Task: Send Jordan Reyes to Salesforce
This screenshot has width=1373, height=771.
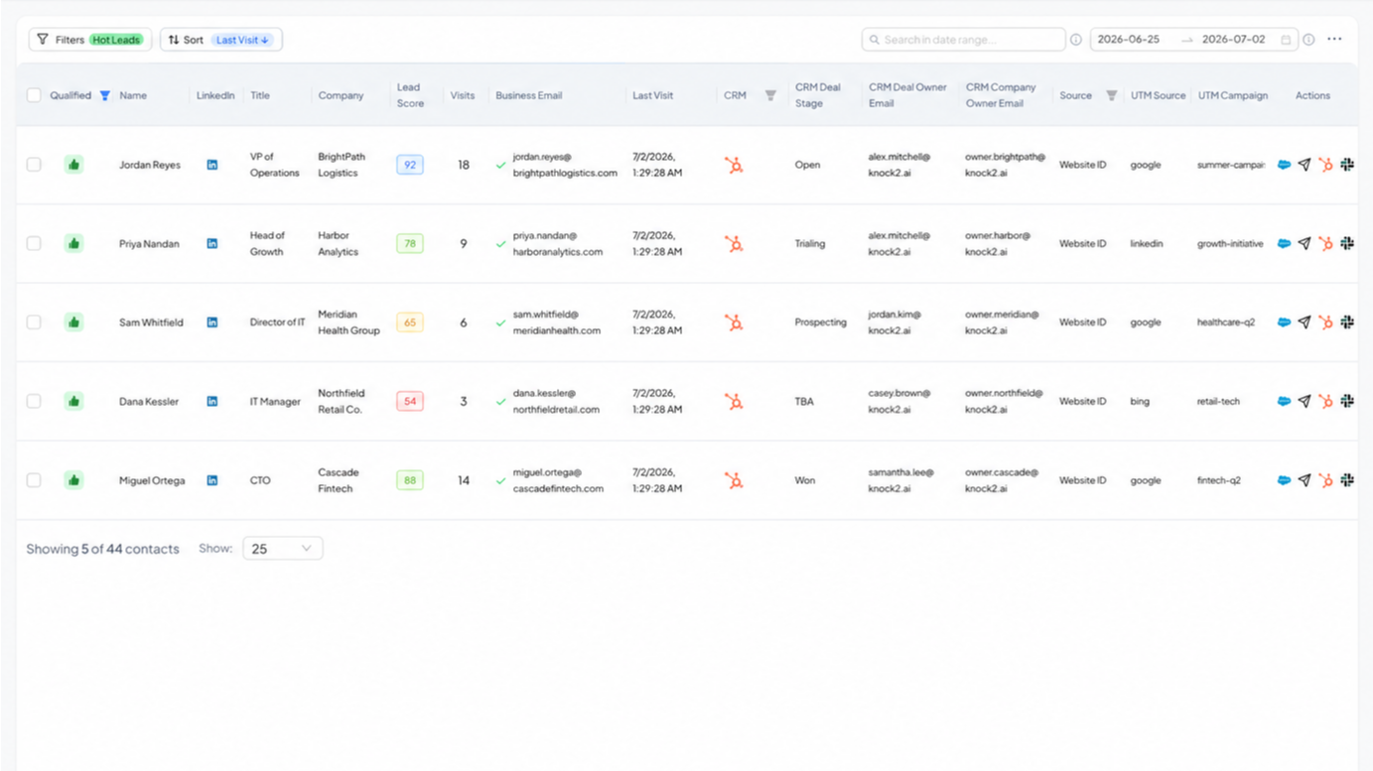Action: (1284, 165)
